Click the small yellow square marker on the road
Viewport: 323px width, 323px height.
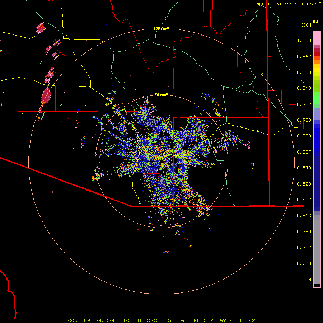[x=65, y=37]
